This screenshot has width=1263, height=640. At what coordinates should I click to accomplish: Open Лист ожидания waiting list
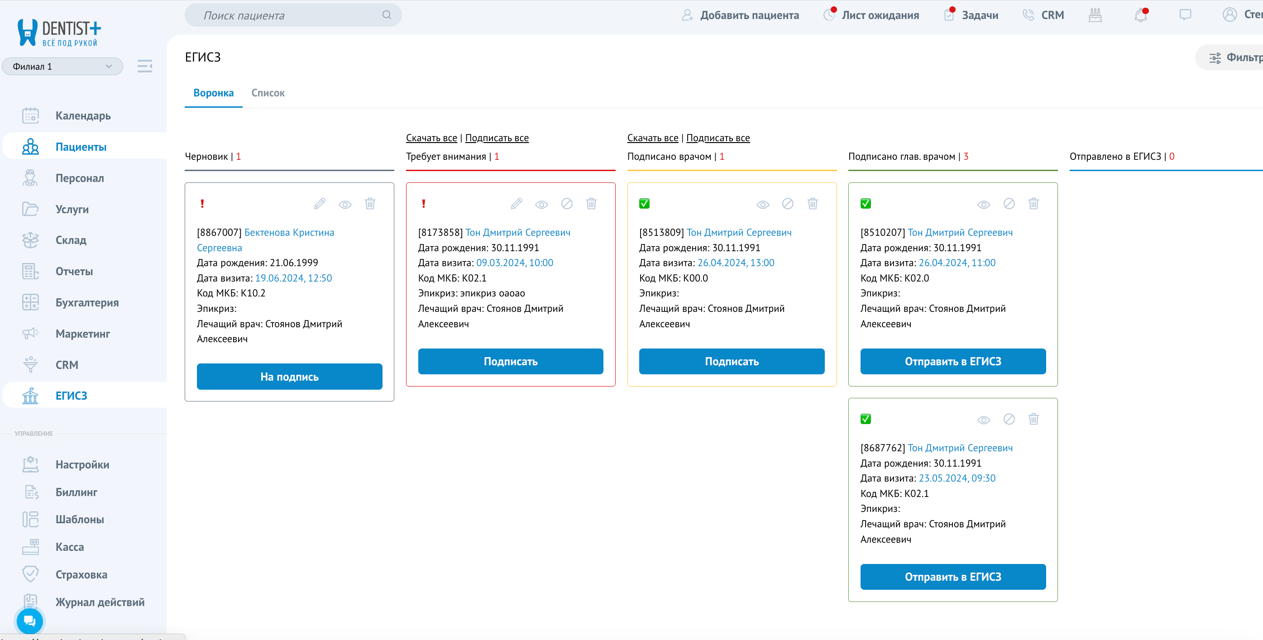[x=871, y=15]
